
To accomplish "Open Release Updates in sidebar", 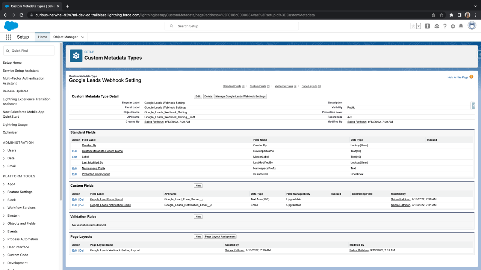I will coord(15,91).
